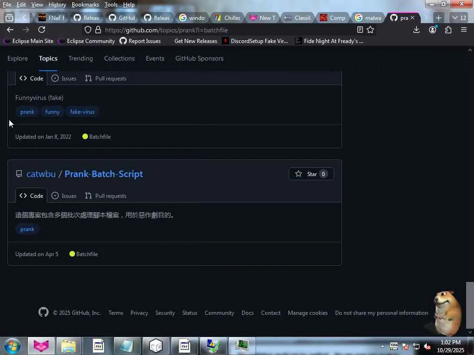
Task: Open the Firefox account icon
Action: (x=433, y=30)
